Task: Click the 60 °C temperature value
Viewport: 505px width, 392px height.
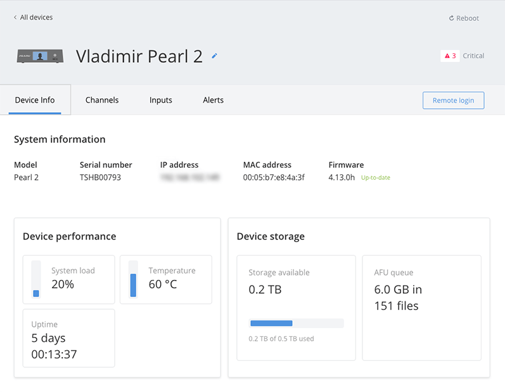Action: tap(163, 284)
